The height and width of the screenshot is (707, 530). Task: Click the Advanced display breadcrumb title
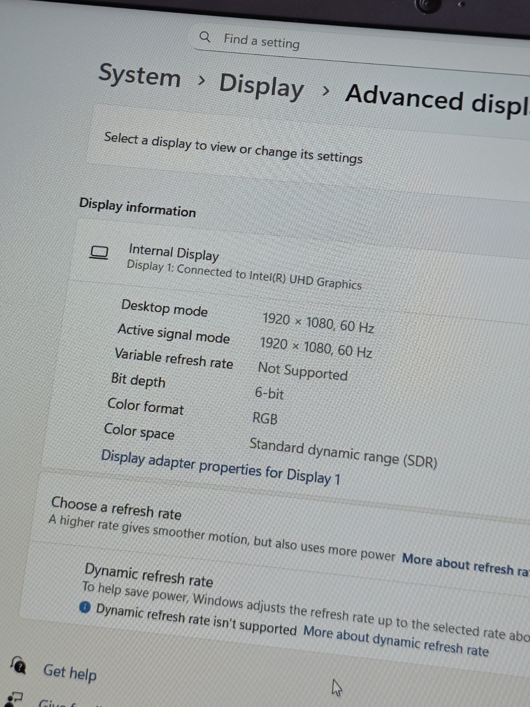point(437,100)
